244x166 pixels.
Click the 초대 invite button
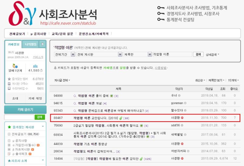click(15, 98)
